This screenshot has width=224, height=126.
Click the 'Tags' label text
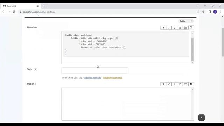(x=29, y=69)
